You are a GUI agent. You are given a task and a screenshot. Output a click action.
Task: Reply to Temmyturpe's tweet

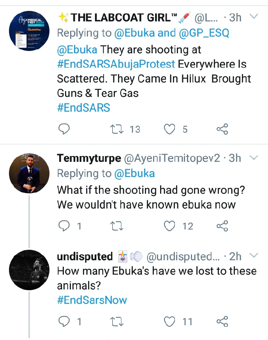click(63, 226)
